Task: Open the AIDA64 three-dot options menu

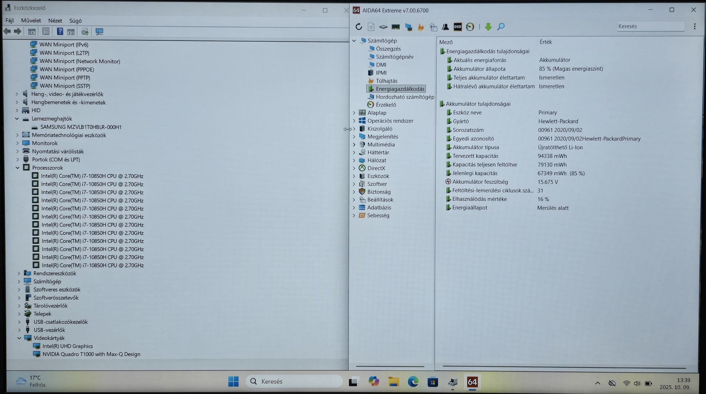Action: 694,26
